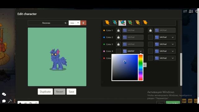Open the friends list icon at top right
199x112 pixels.
191,11
